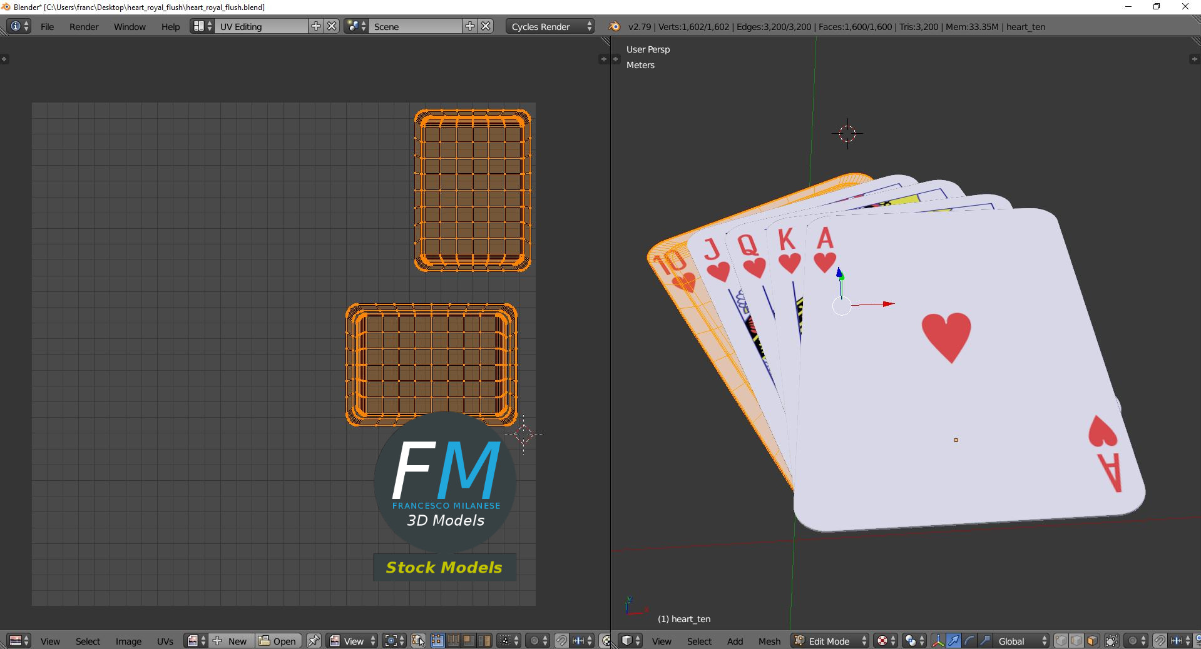Click the blue Z-axis manipulator arrow
Screen dimensions: 1201x649
pyautogui.click(x=840, y=273)
